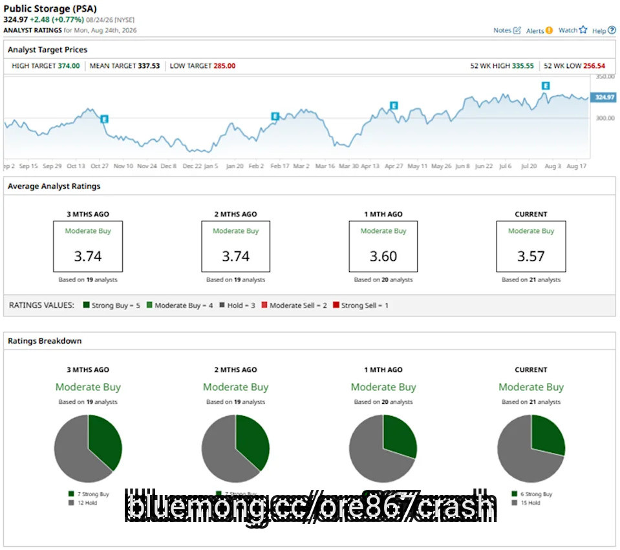Screen dimensions: 620x550
Task: Open the Notes edit icon
Action: coord(517,30)
